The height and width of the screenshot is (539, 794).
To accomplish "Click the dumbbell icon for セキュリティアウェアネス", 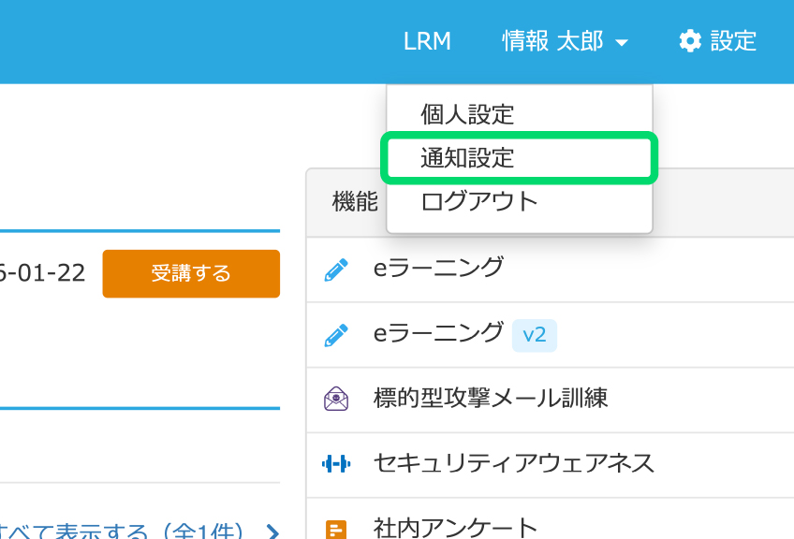I will 336,463.
